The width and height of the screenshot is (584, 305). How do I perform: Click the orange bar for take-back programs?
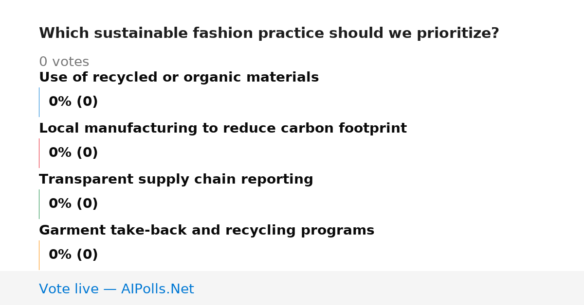(x=39, y=255)
